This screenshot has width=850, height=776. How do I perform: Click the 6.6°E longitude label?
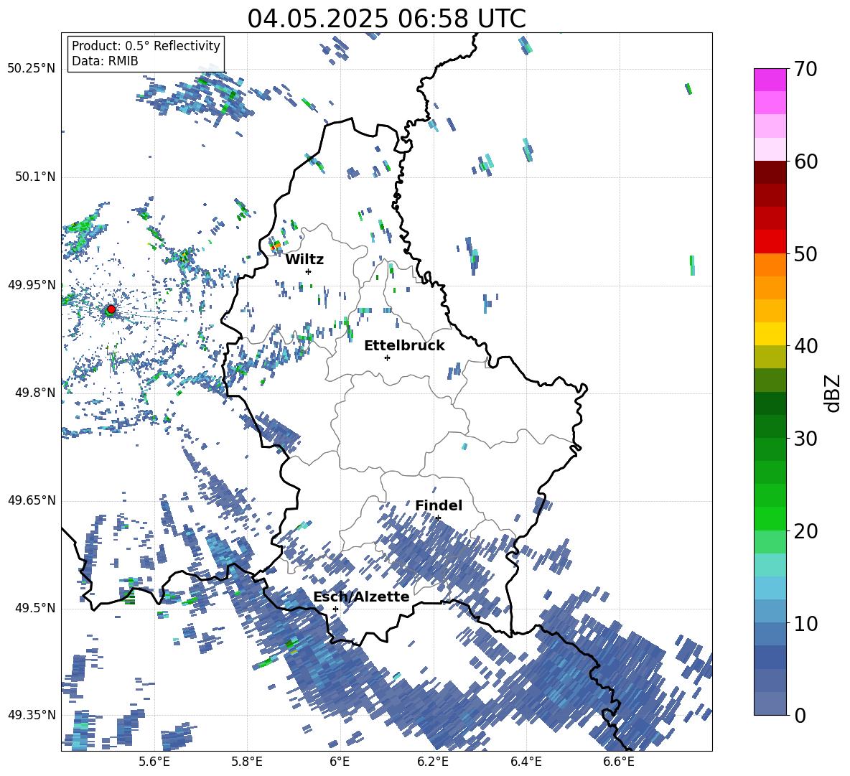[x=619, y=762]
